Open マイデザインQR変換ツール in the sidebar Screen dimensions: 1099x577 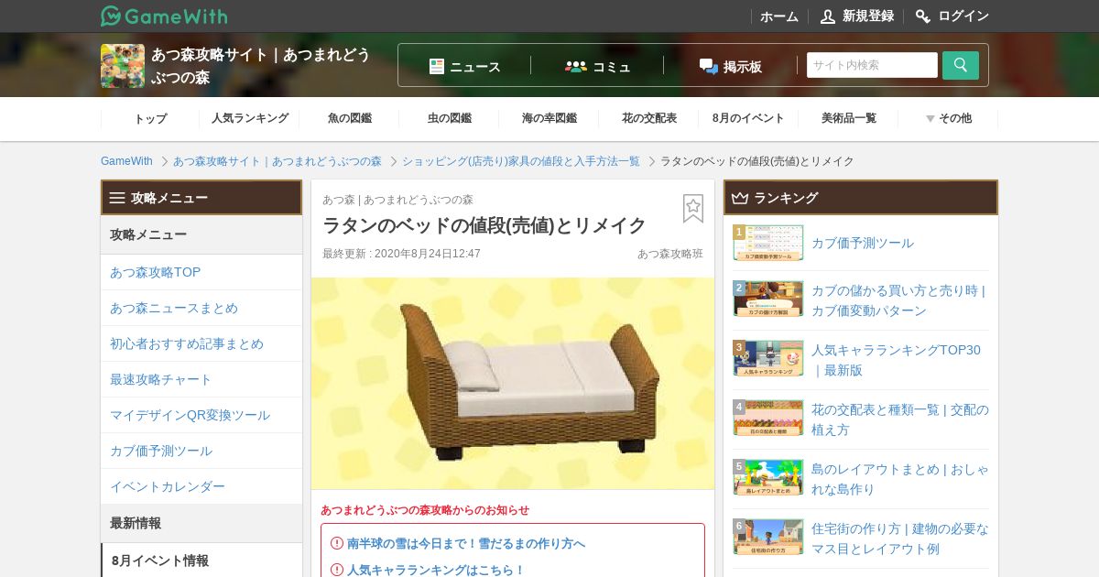201,415
